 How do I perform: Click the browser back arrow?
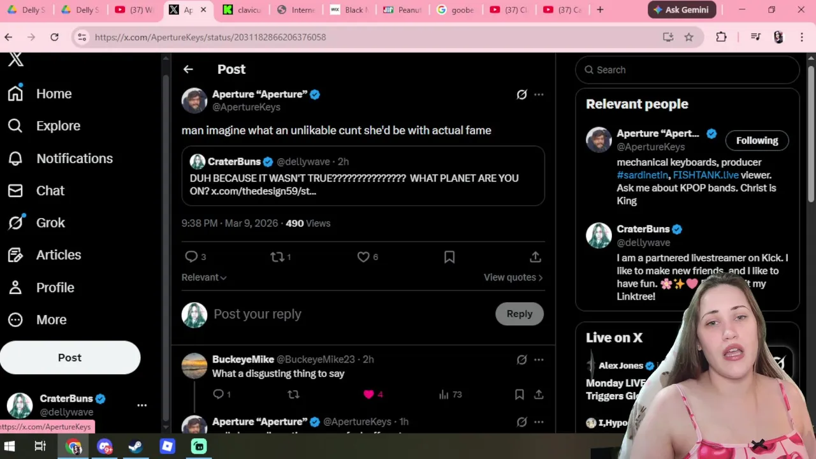[8, 37]
